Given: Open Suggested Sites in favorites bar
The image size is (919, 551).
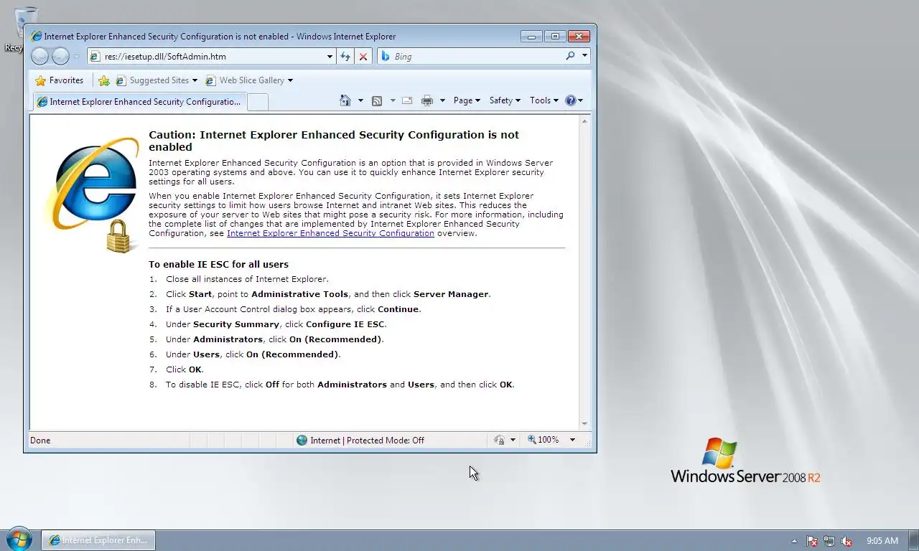Looking at the screenshot, I should 157,80.
